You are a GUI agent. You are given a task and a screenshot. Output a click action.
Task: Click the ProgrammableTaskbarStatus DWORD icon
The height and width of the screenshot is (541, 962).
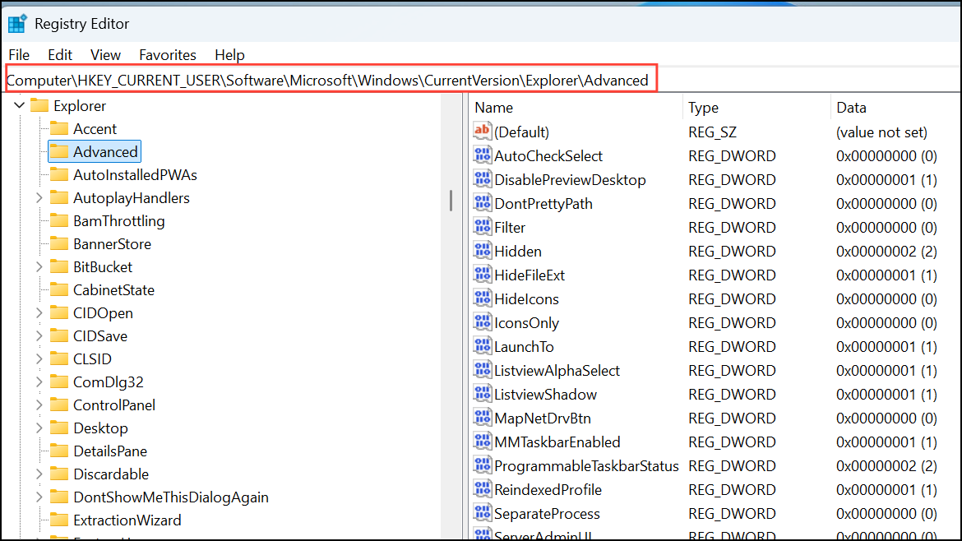[x=482, y=465]
